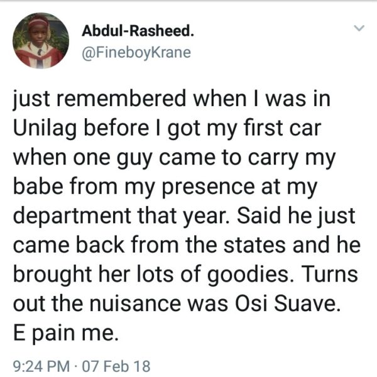Click Abdul-Rasheed's profile picture

(x=40, y=40)
